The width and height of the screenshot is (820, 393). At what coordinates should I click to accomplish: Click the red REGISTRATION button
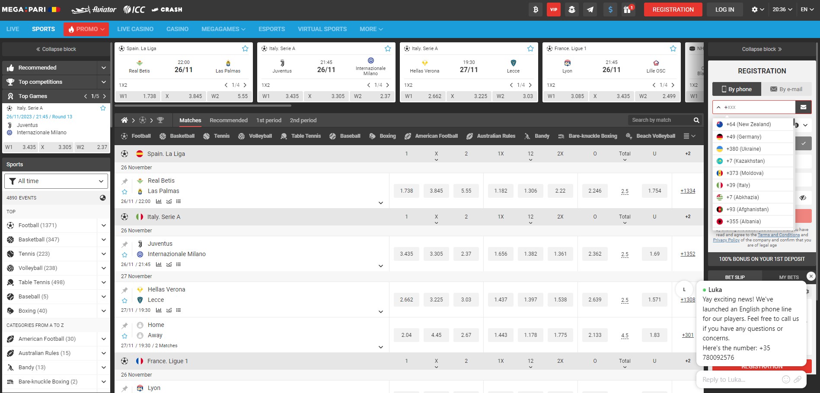point(673,10)
